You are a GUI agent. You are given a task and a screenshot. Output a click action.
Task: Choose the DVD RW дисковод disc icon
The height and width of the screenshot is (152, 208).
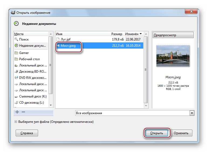(16, 78)
